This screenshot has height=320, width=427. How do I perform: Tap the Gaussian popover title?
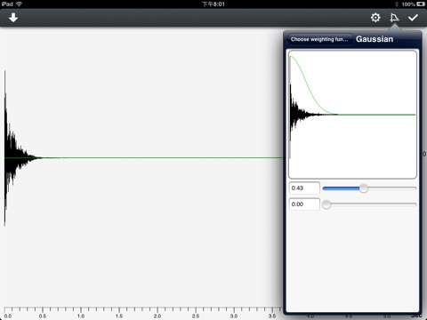[x=375, y=39]
